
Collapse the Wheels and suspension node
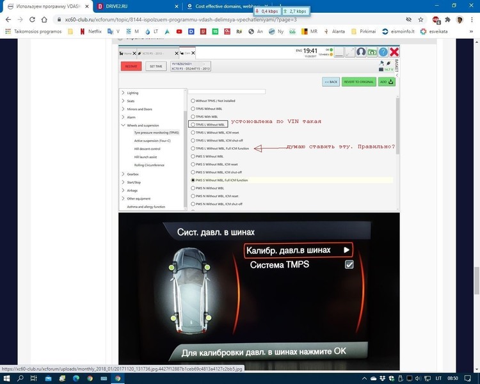point(123,125)
